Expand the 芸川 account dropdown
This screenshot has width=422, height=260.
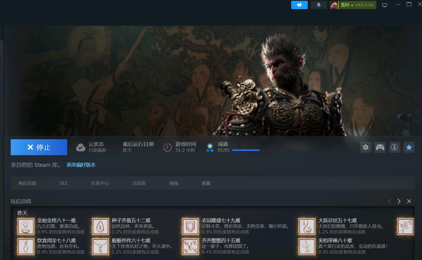point(347,5)
